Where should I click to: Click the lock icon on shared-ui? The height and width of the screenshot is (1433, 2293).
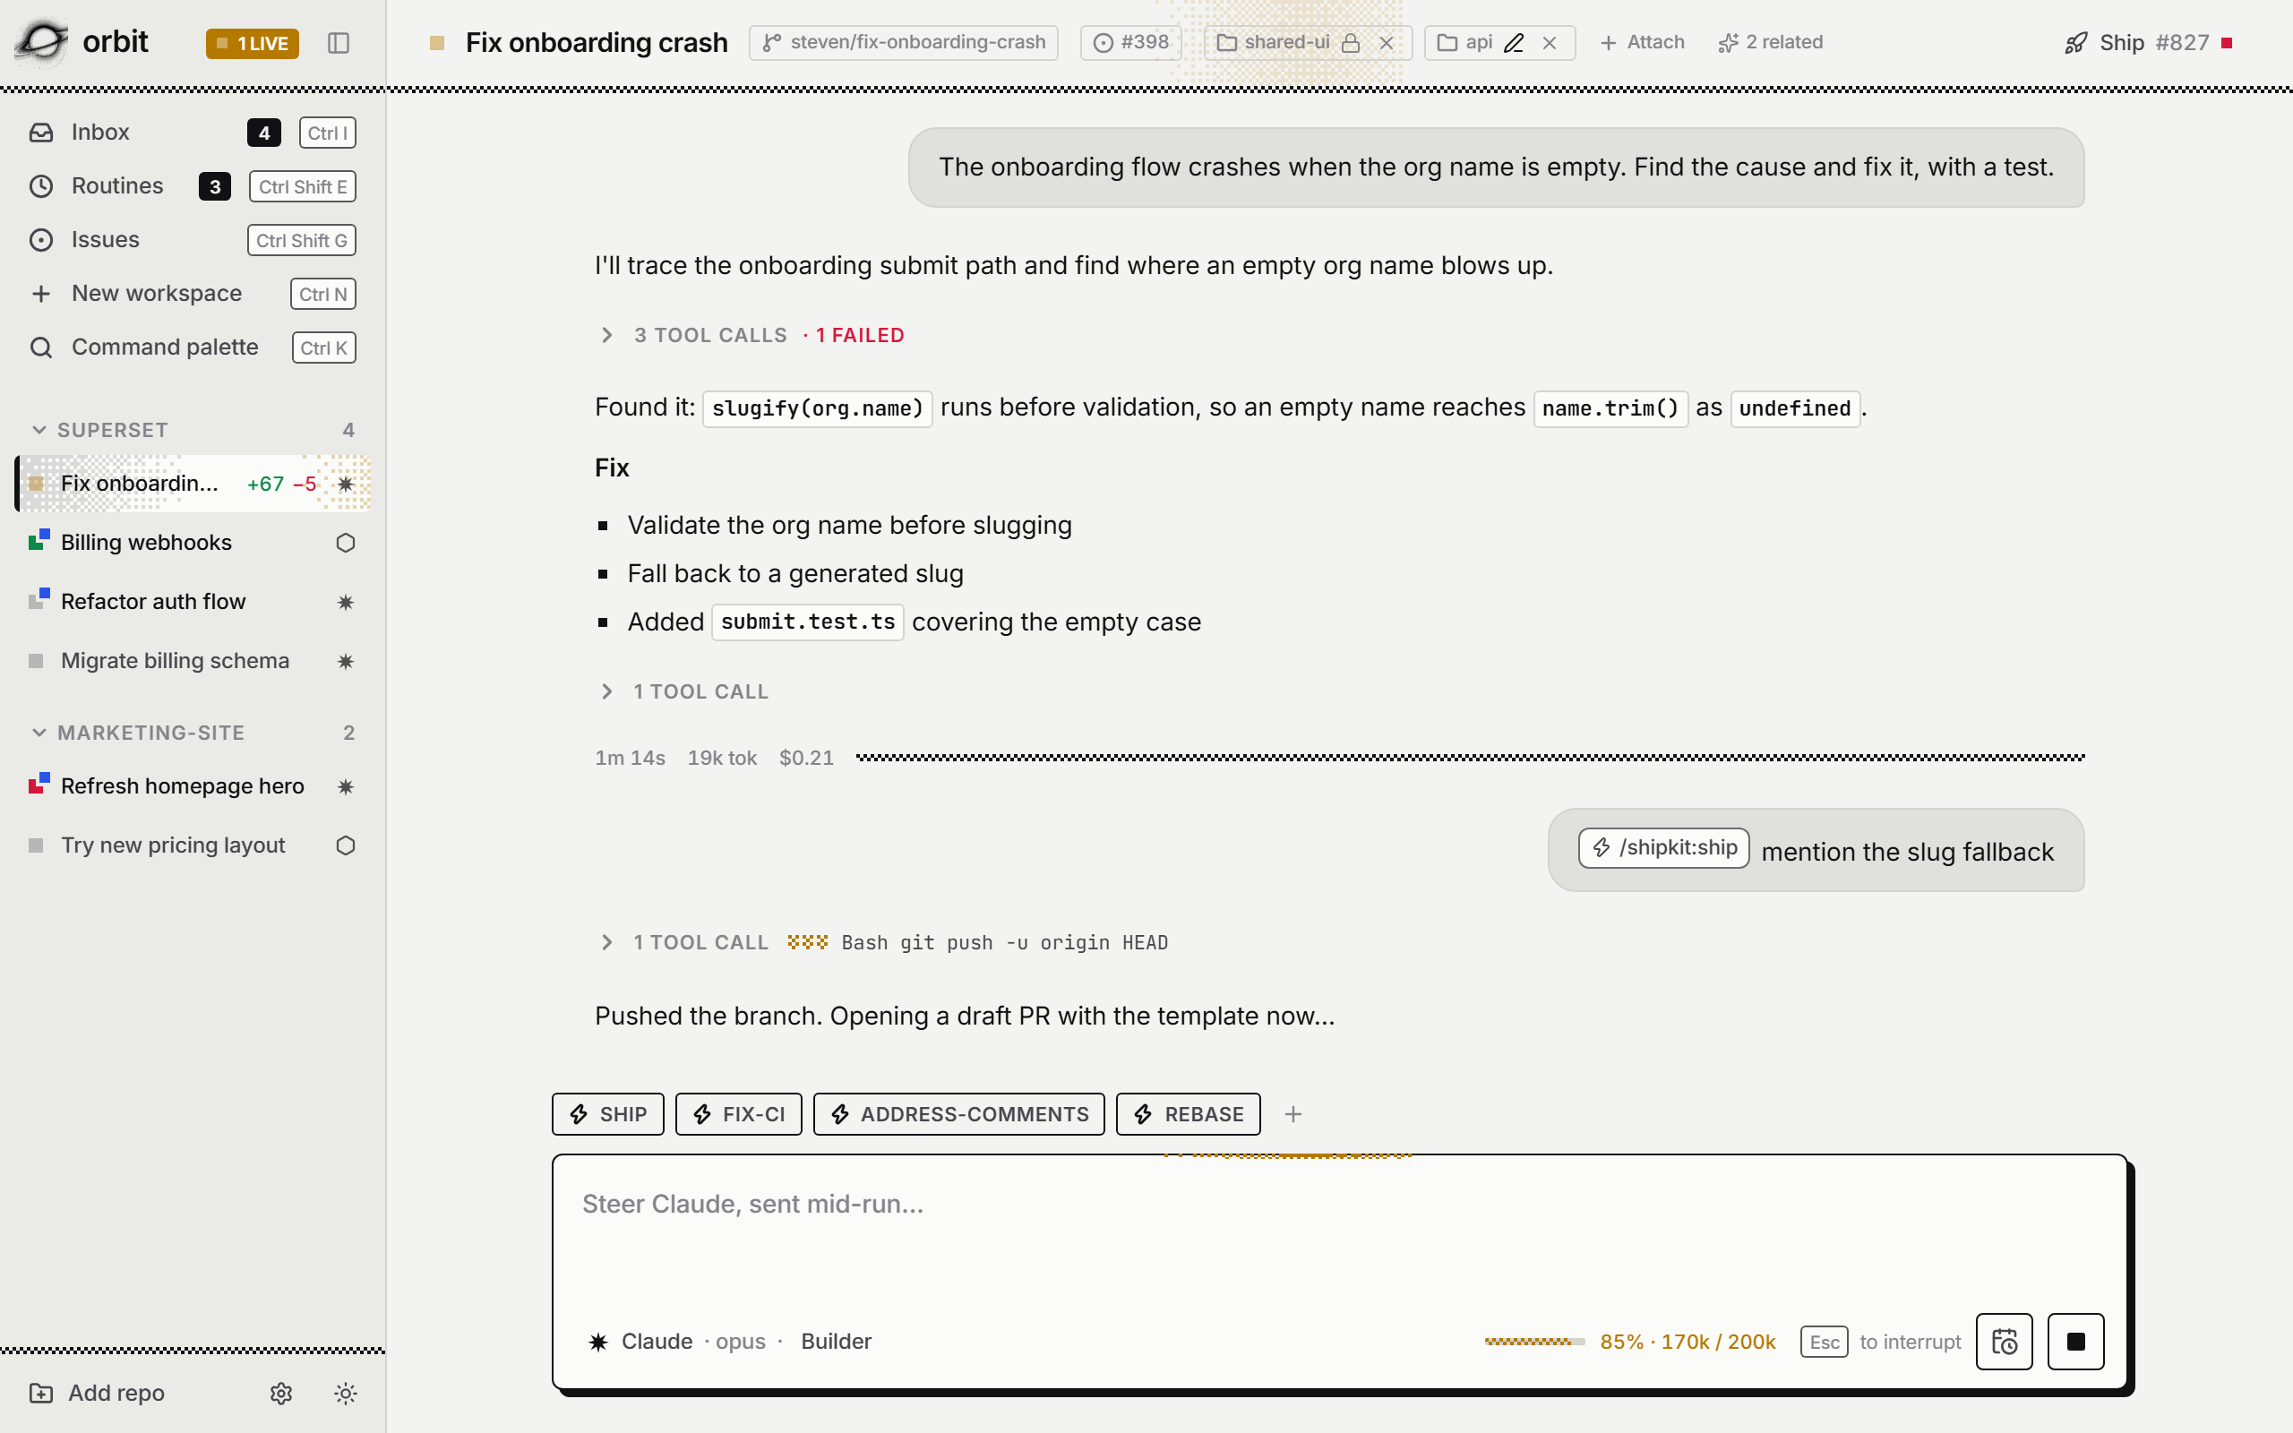point(1351,43)
